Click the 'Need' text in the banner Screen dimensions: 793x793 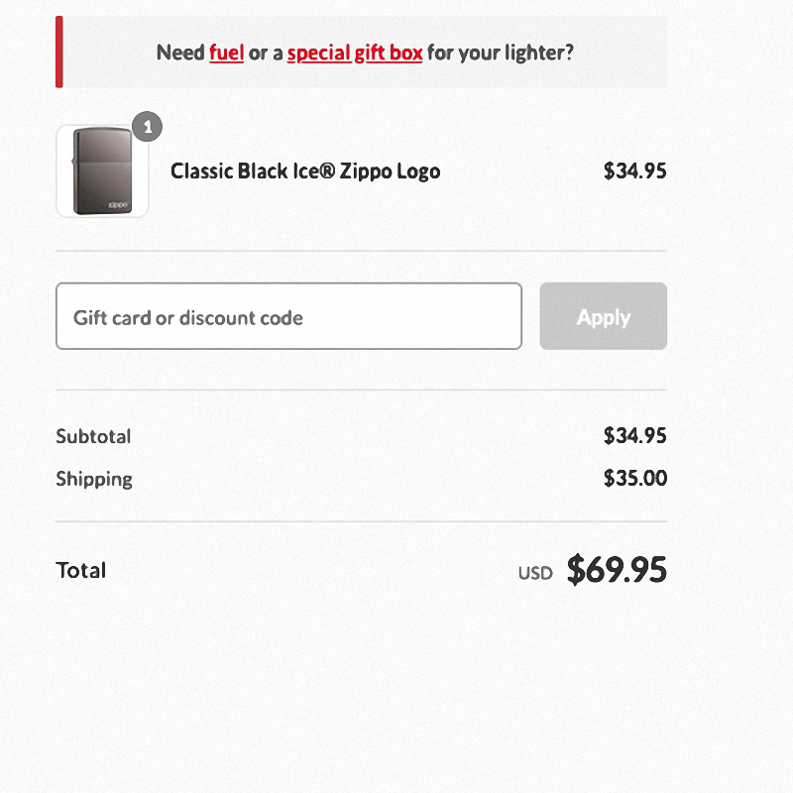tap(180, 53)
